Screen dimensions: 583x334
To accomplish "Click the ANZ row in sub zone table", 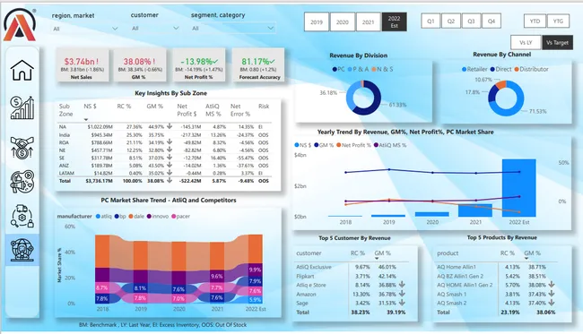I will (x=164, y=166).
